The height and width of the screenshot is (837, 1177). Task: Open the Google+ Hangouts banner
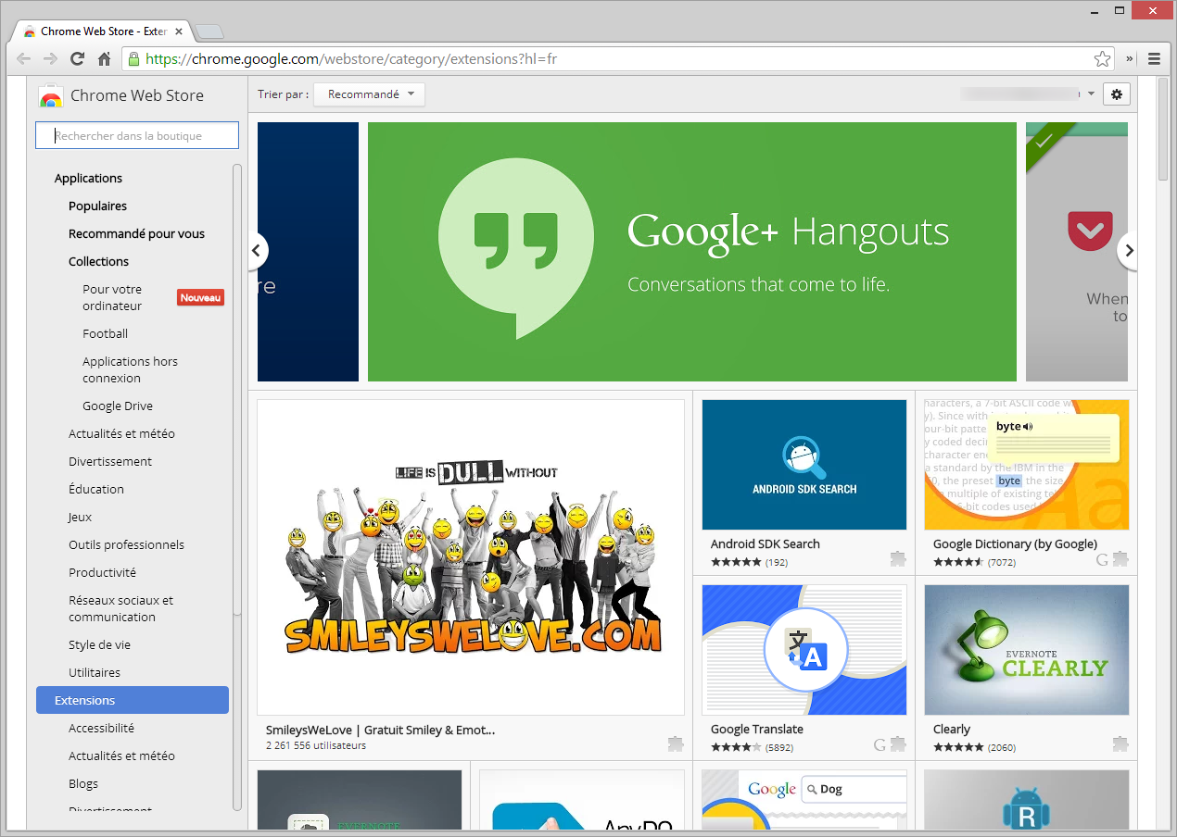pyautogui.click(x=692, y=252)
